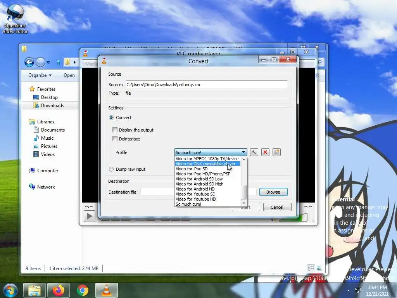Choose Video for MPEG4 1080p TV/device
The height and width of the screenshot is (298, 397).
(208, 159)
